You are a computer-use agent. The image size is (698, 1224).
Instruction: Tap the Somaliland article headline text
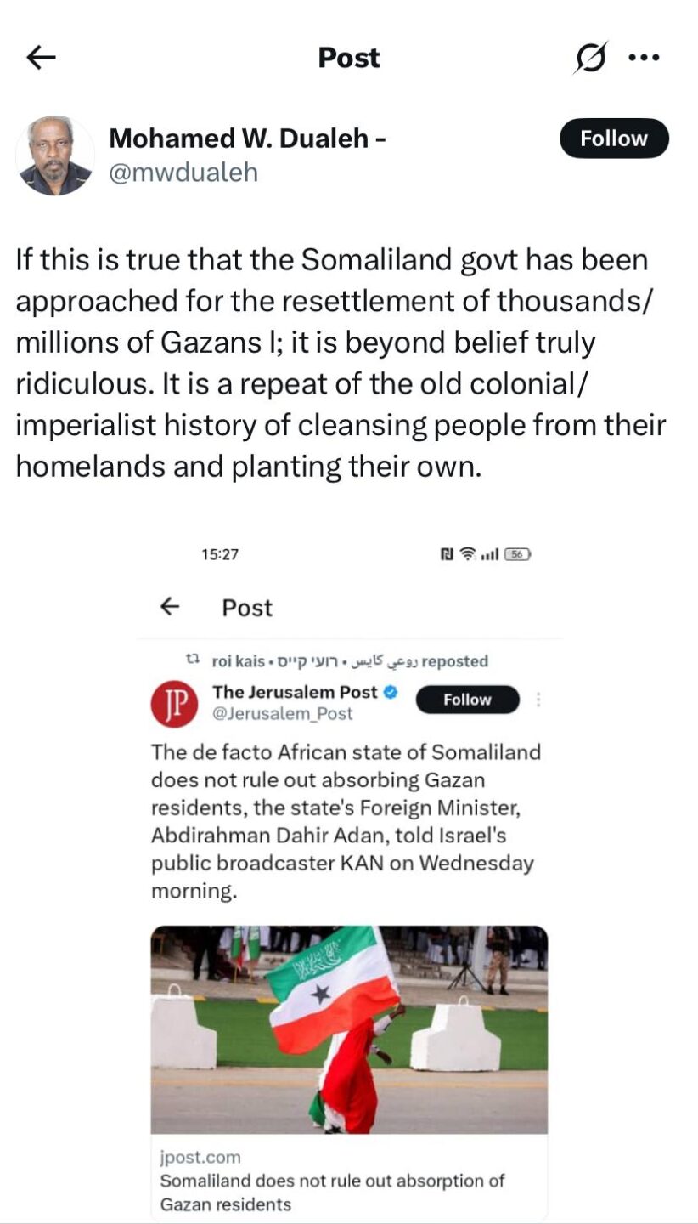332,1192
